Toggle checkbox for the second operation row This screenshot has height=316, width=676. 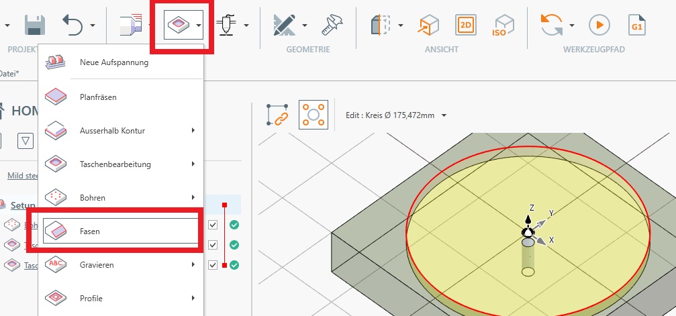click(213, 245)
